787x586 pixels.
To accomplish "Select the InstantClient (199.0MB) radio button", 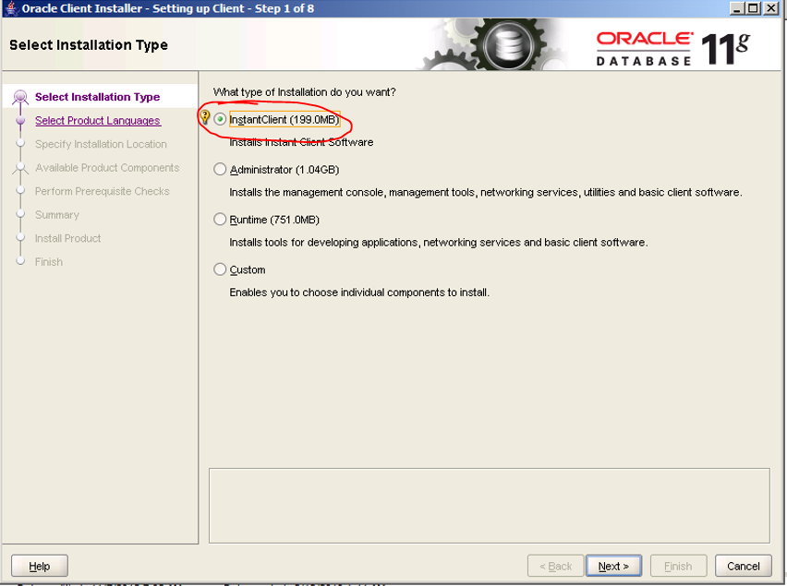I will tap(220, 120).
